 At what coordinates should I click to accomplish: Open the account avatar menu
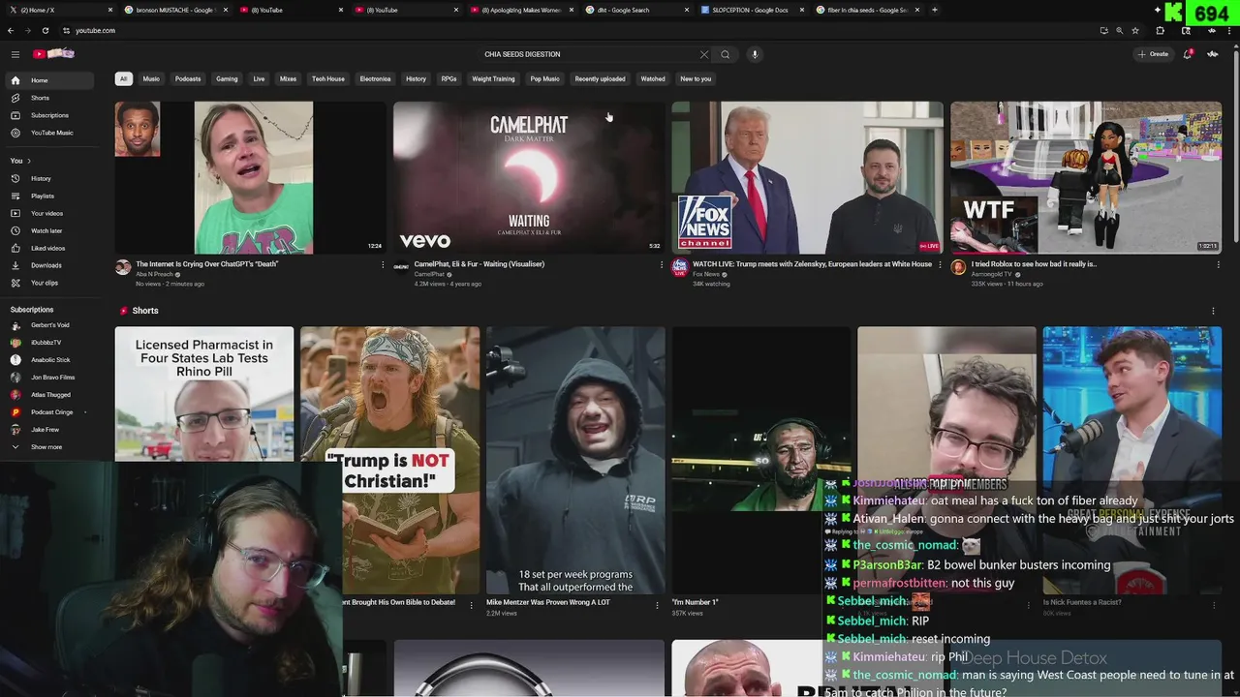(1213, 54)
